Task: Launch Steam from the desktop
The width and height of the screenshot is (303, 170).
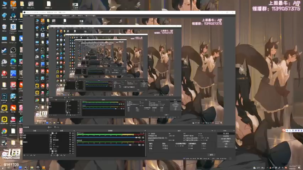Action: [x=4, y=51]
